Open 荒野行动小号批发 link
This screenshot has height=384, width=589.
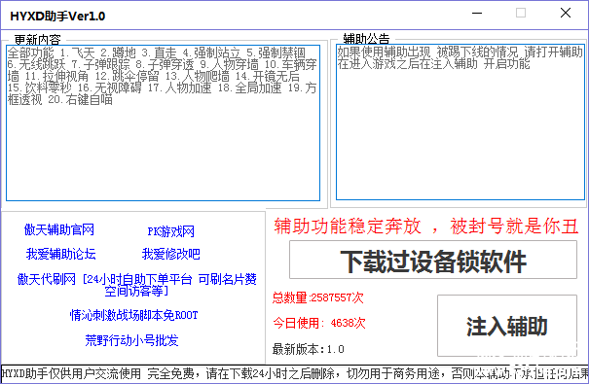pyautogui.click(x=131, y=340)
